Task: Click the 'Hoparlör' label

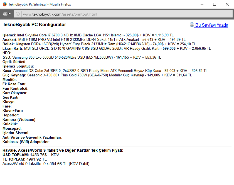Action: click(x=11, y=115)
